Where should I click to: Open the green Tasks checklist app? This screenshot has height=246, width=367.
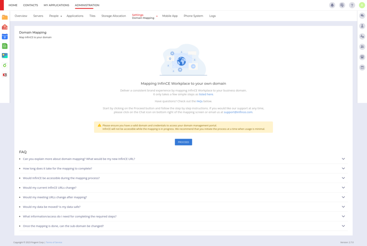[5, 46]
